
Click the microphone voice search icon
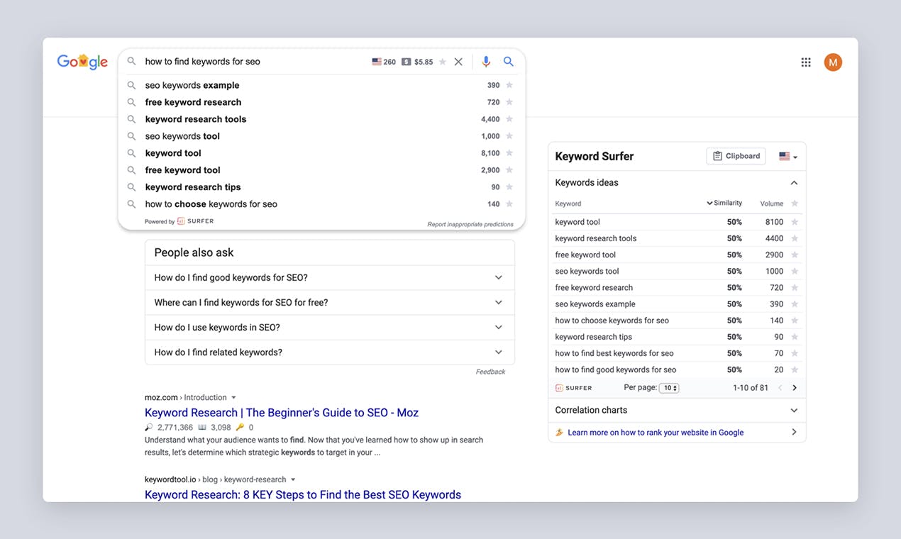(486, 62)
